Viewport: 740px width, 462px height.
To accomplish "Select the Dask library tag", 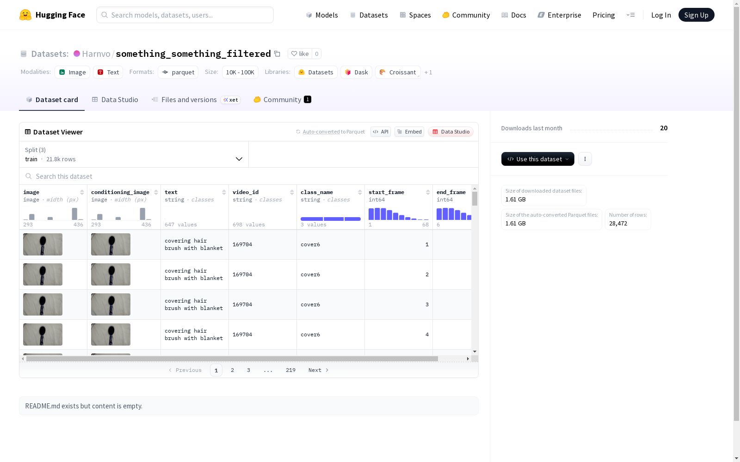I will click(356, 72).
